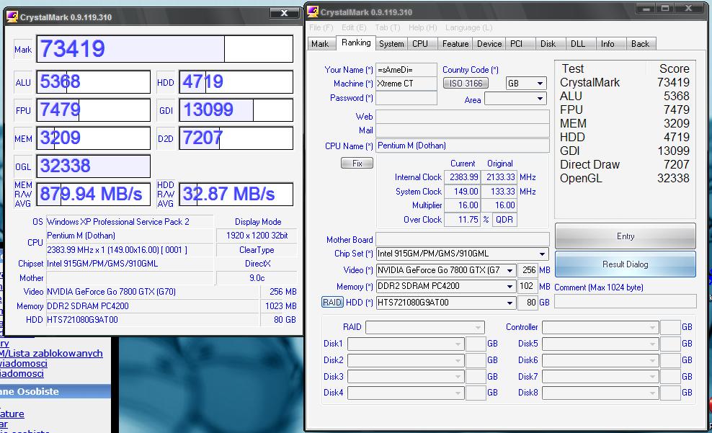712x433 pixels.
Task: Click the OGL score bar 32338
Action: (x=94, y=166)
